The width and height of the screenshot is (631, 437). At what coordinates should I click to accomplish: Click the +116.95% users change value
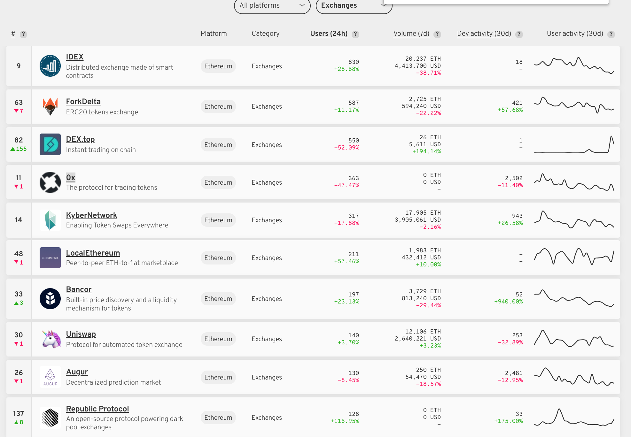[345, 421]
